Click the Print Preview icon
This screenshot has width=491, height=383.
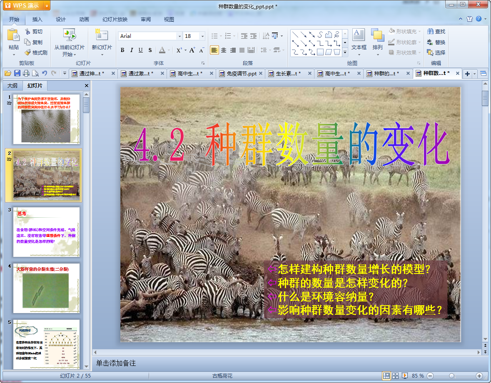tap(35, 73)
